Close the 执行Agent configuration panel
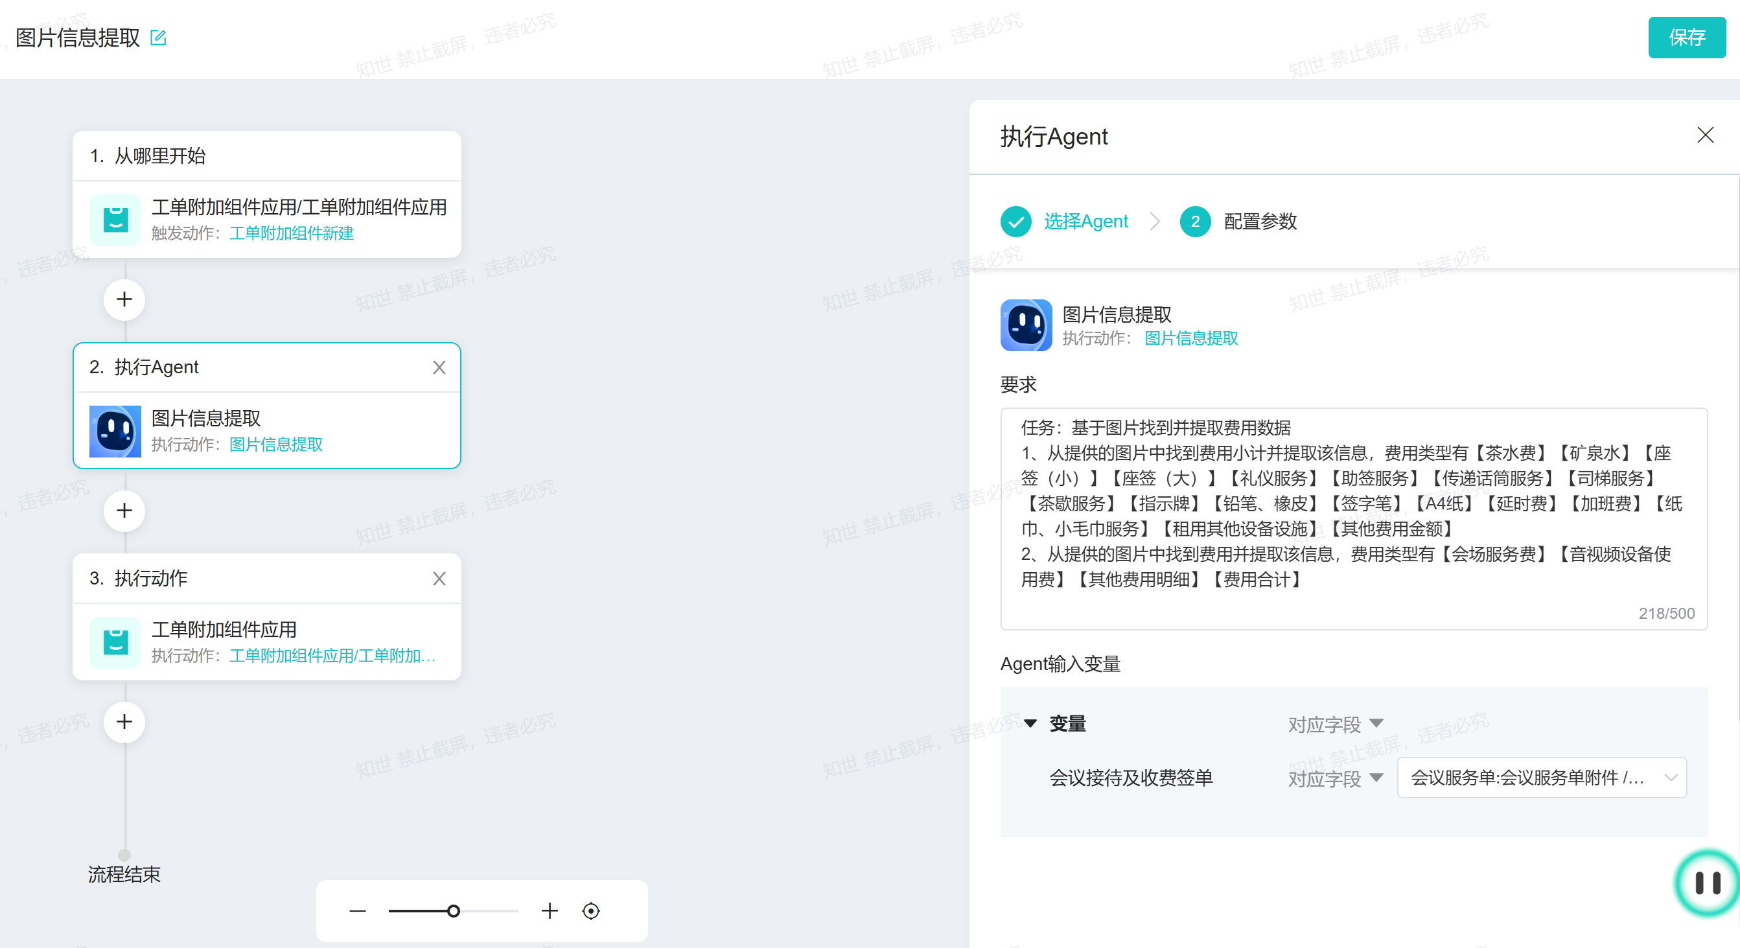The width and height of the screenshot is (1740, 948). pyautogui.click(x=1705, y=135)
